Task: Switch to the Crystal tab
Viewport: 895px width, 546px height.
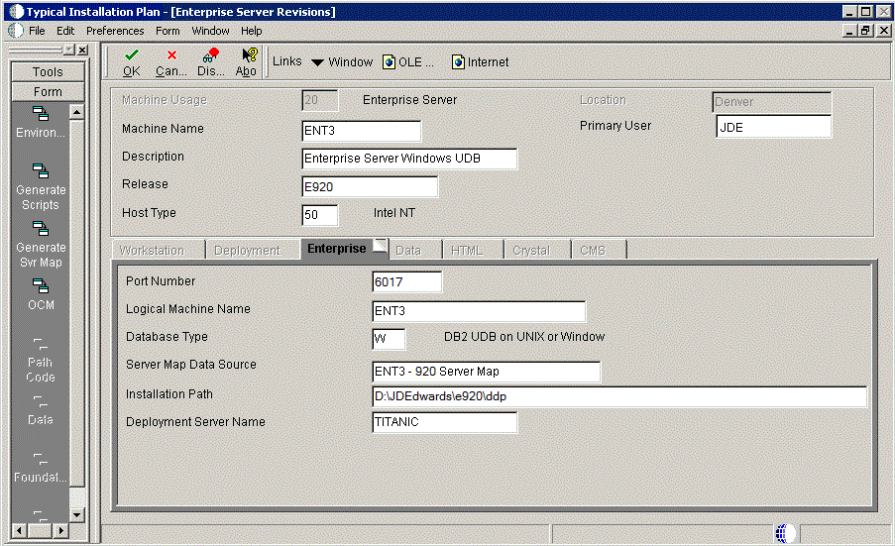Action: [x=536, y=250]
